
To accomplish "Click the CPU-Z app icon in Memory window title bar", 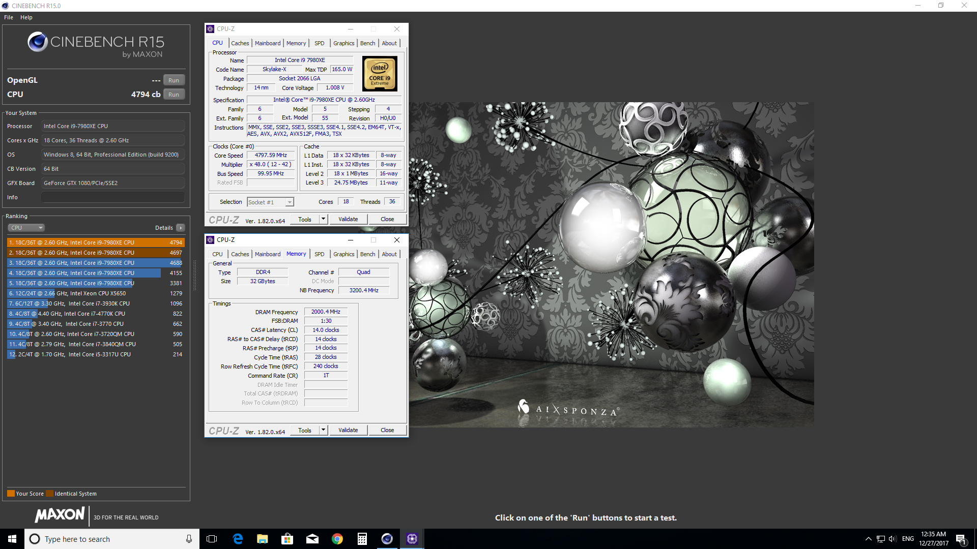I will coord(210,240).
